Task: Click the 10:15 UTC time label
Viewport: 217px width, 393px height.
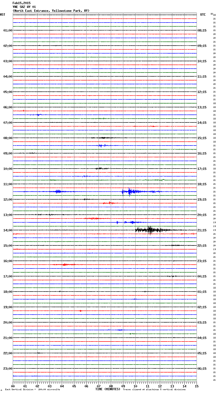Action: pos(202,61)
